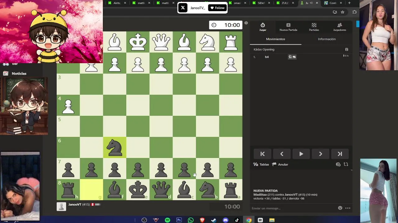Select the black knight on f6
Viewport: 398px width, 223px height.
tap(114, 147)
